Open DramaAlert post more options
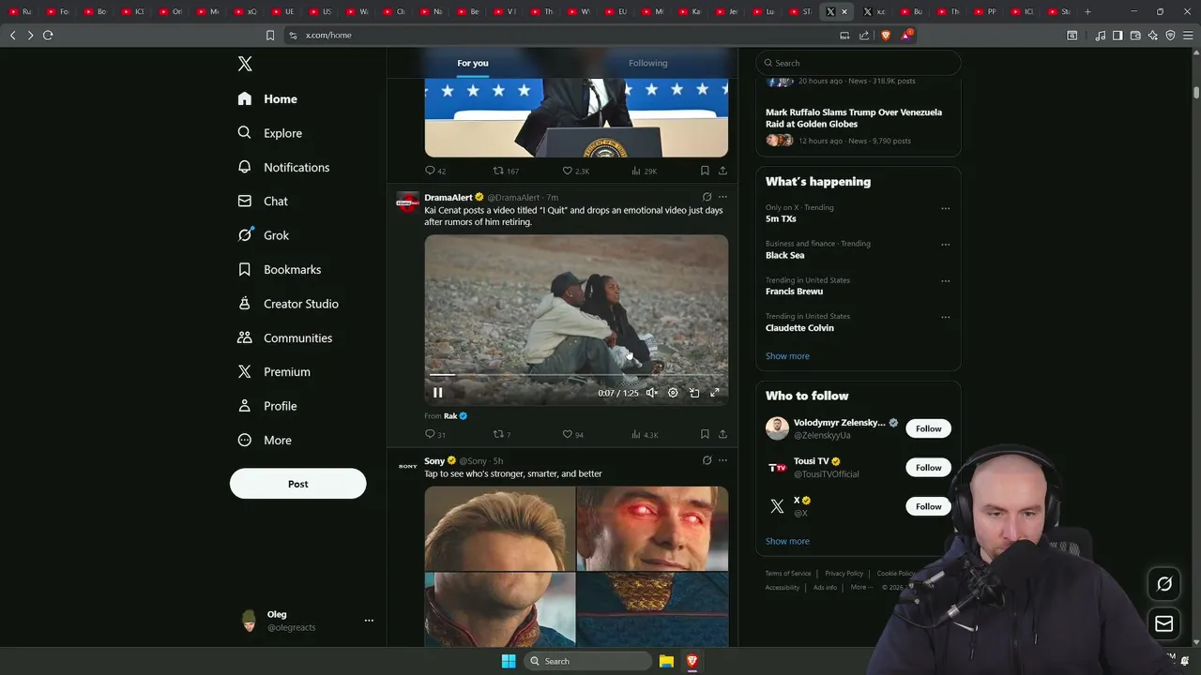 point(722,197)
